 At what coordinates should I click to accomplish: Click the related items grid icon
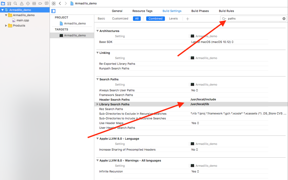tap(54, 3)
